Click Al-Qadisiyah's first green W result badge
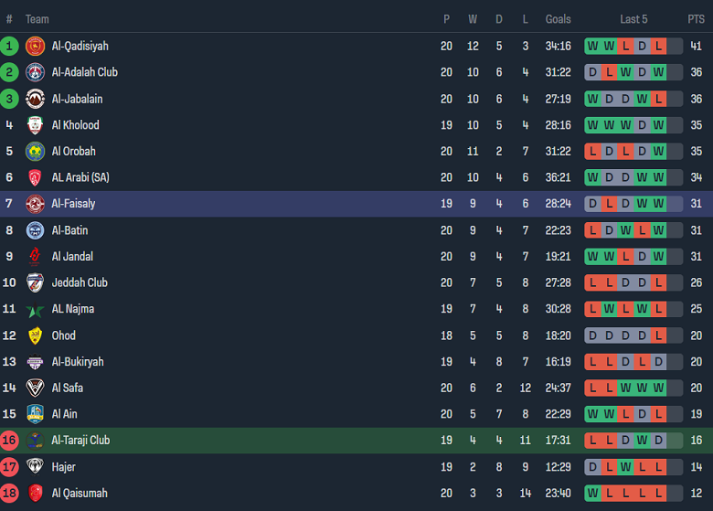Image resolution: width=713 pixels, height=511 pixels. 592,46
